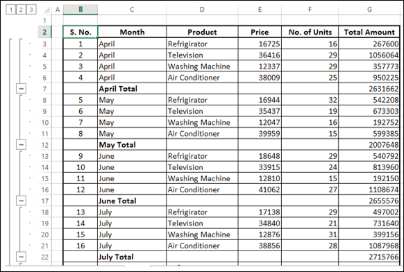Image resolution: width=404 pixels, height=272 pixels.
Task: Select column D header
Action: (202, 10)
